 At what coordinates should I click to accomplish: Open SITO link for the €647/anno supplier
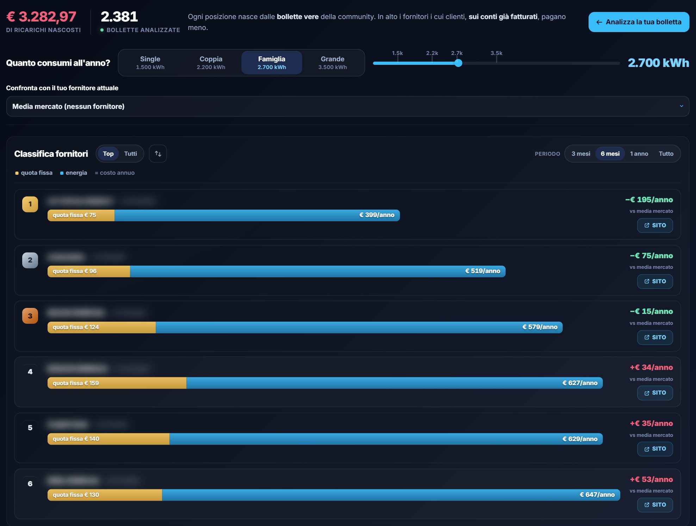[655, 505]
